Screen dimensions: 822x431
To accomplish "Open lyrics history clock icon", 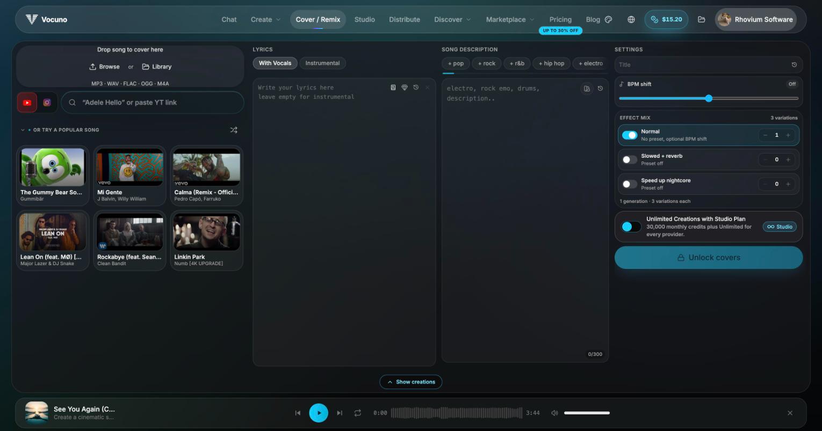I will click(416, 87).
